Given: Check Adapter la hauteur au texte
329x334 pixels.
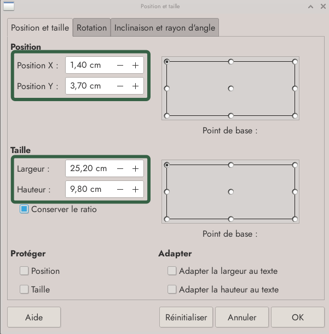Looking at the screenshot, I should (x=172, y=289).
